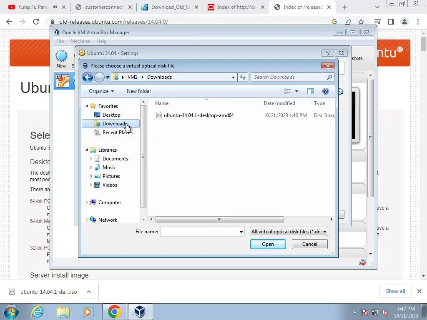Viewport: 427px width, 320px height.
Task: Open Windows Start menu
Action: point(11,312)
